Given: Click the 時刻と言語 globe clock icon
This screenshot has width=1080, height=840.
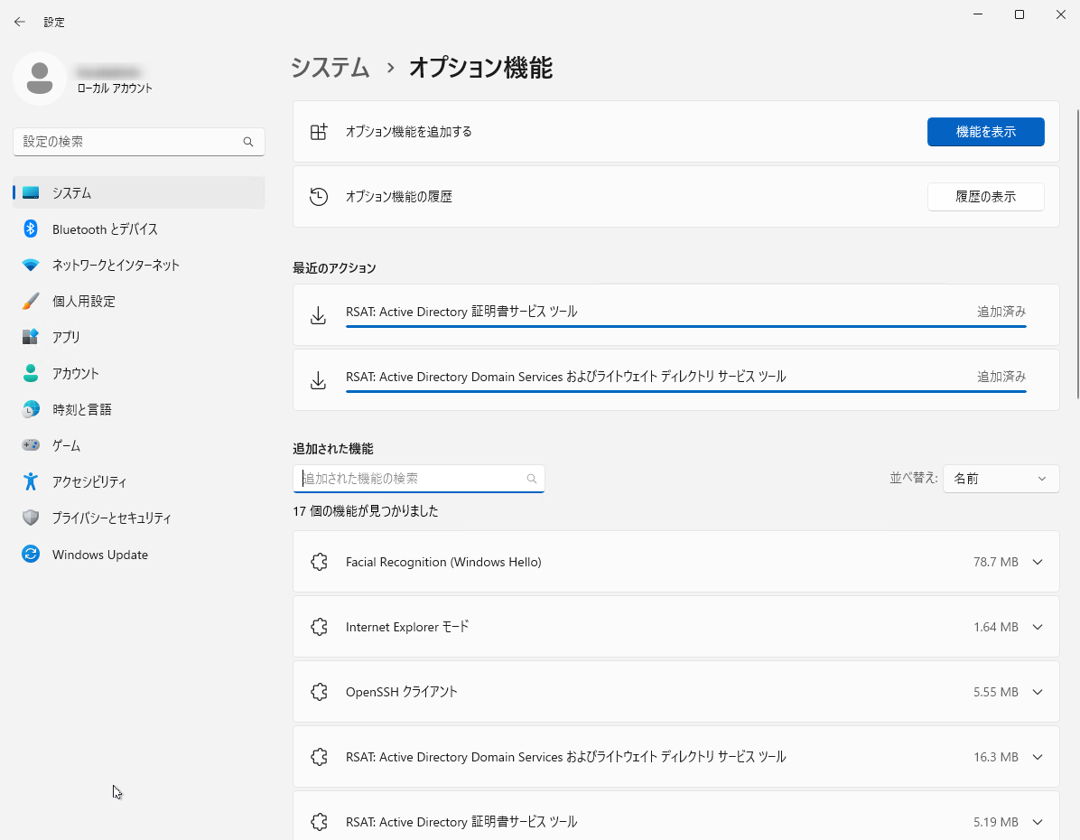Looking at the screenshot, I should click(31, 409).
